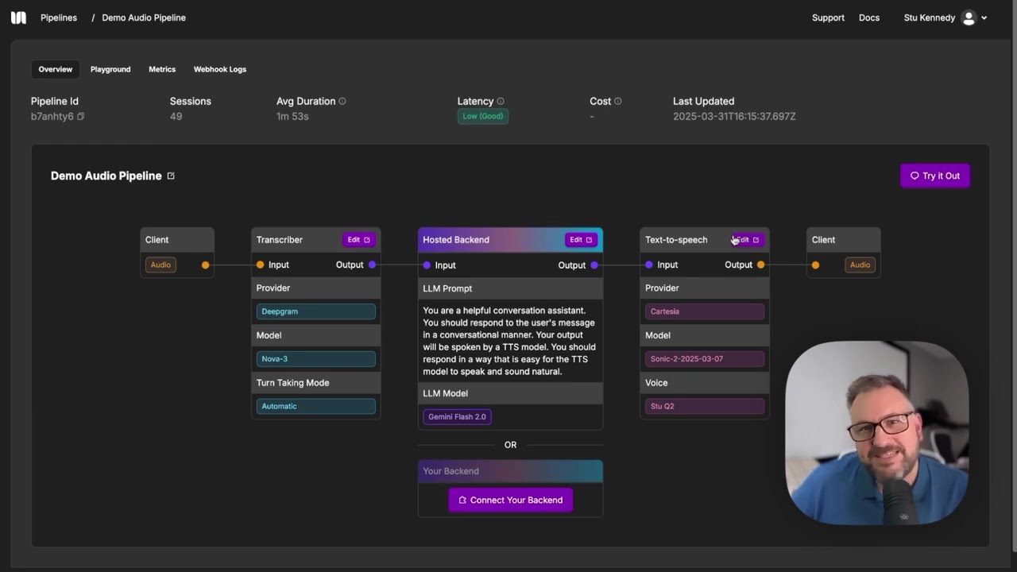Click Connect Your Backend button
This screenshot has height=572, width=1017.
click(511, 500)
